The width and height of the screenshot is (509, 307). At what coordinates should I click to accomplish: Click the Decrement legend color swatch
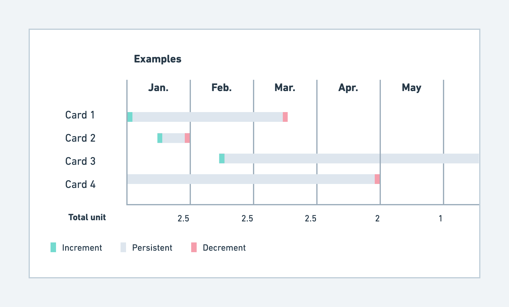click(194, 247)
